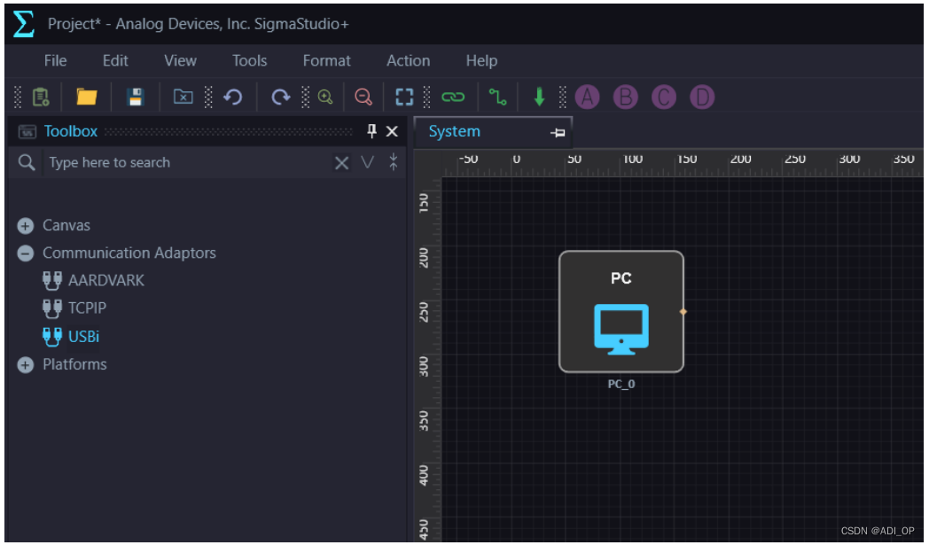Fit the canvas to the screen
929x545 pixels.
404,97
